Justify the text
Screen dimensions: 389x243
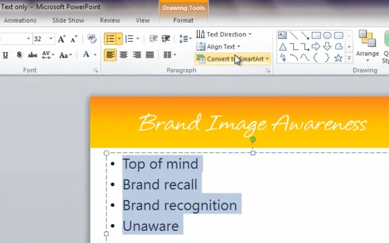(x=150, y=55)
